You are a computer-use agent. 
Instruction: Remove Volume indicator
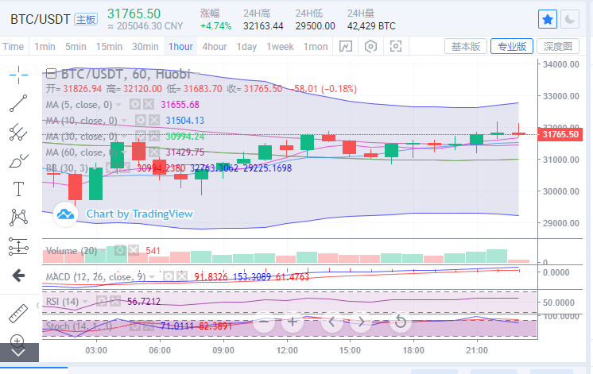[133, 250]
